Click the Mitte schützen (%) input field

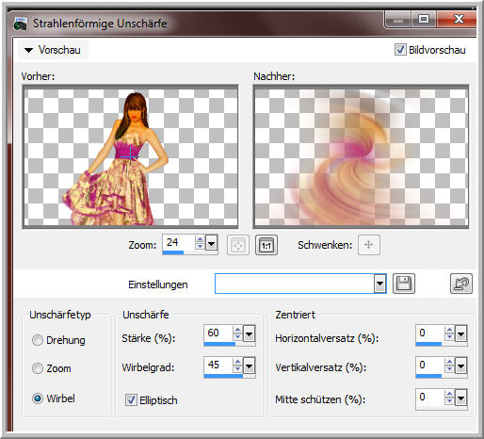[x=430, y=398]
